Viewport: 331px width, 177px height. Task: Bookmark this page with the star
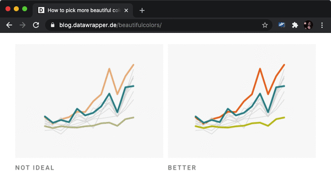pos(265,25)
